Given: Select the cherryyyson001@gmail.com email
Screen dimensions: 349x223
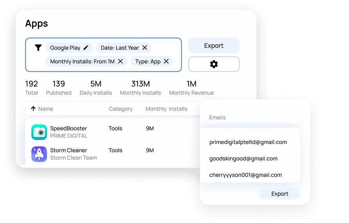Looking at the screenshot, I should (x=245, y=175).
